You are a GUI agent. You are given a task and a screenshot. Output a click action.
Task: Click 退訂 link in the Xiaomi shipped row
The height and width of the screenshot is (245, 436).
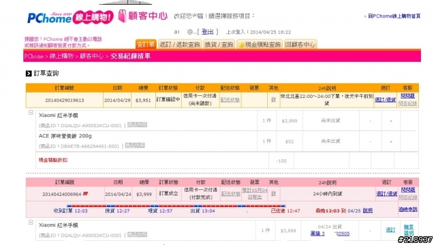point(390,230)
